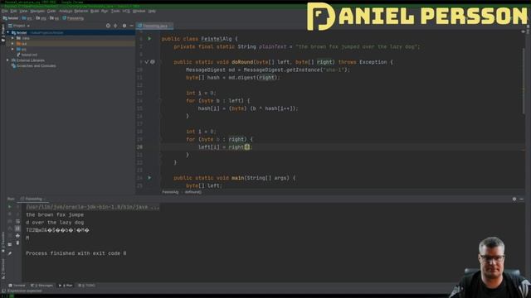This screenshot has width=531, height=298.
Task: Toggle pin tab icon in Run panel
Action: click(9, 253)
